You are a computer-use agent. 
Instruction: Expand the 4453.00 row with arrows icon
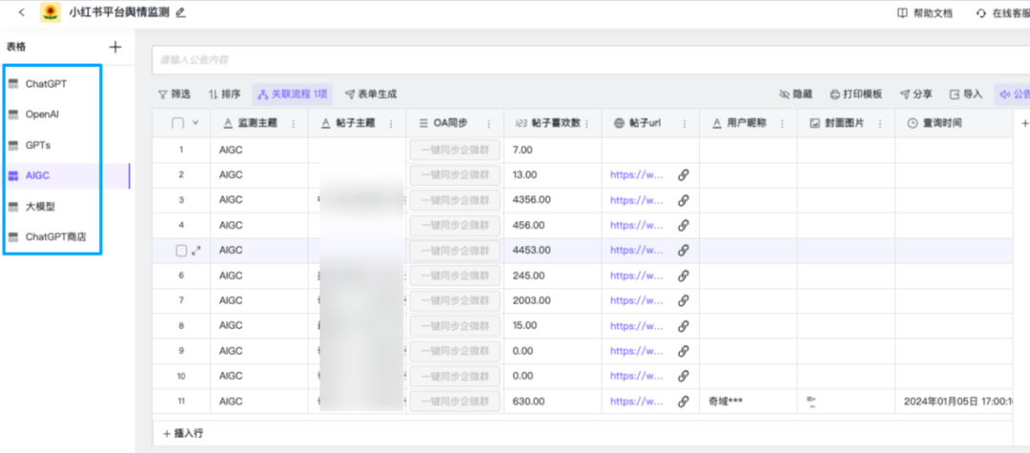(196, 250)
